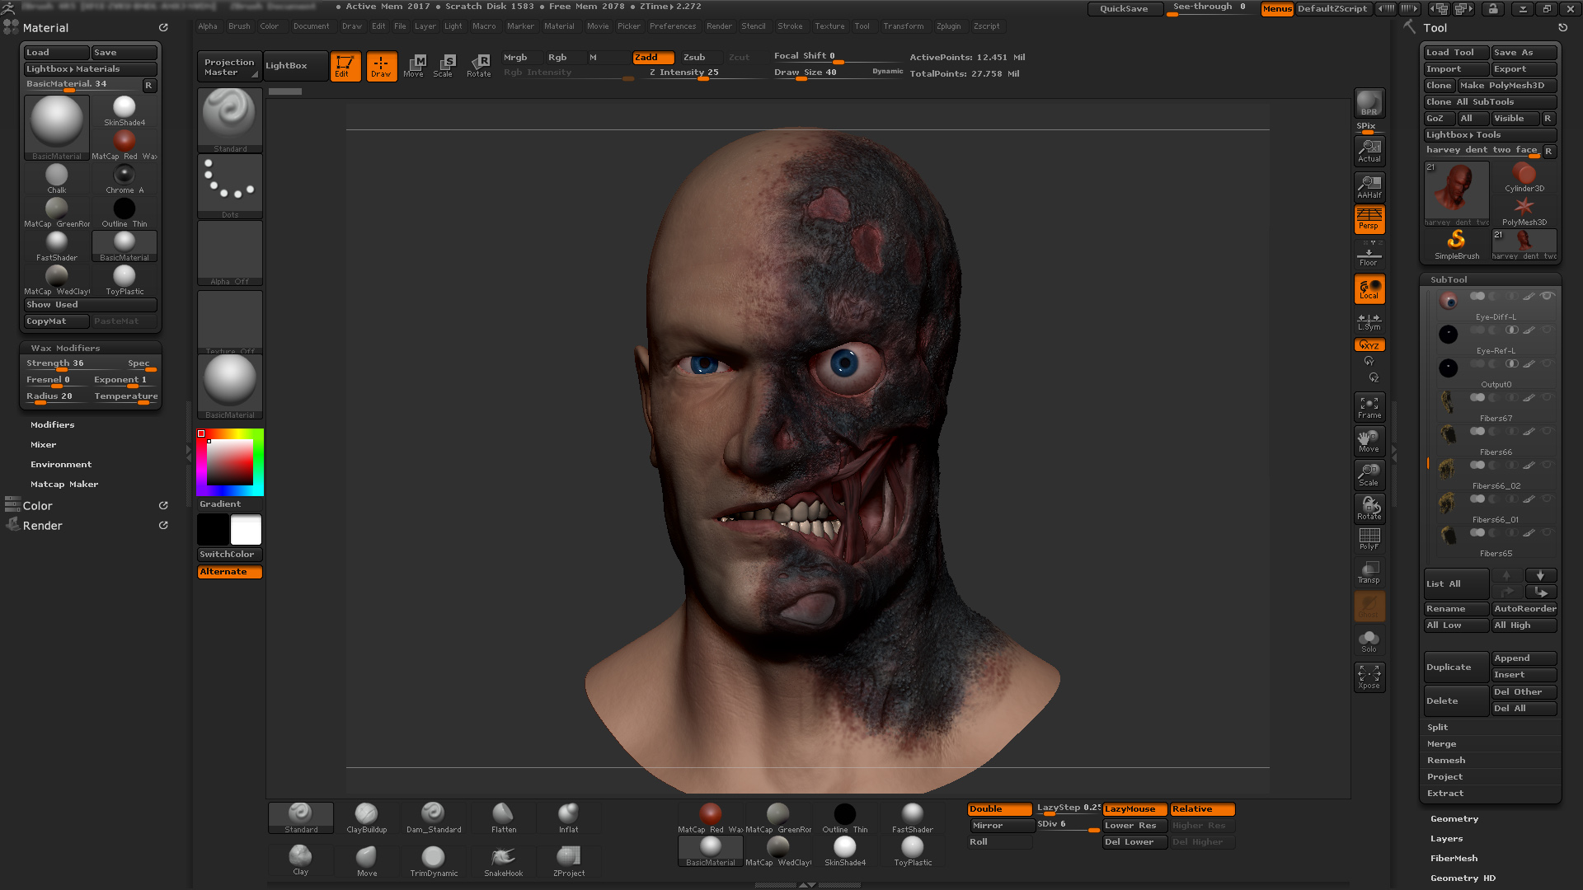Toggle Perspective view
The height and width of the screenshot is (890, 1583).
point(1369,219)
